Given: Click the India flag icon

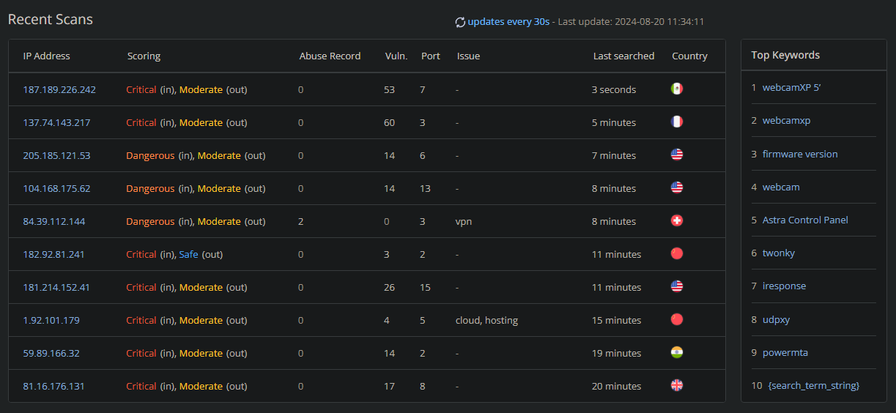Looking at the screenshot, I should (x=677, y=353).
